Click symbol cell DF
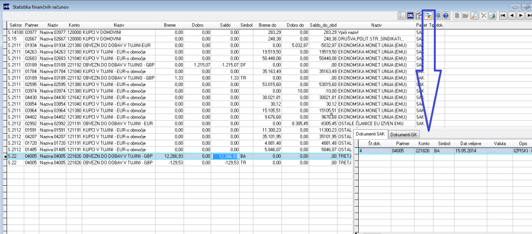 [247, 65]
